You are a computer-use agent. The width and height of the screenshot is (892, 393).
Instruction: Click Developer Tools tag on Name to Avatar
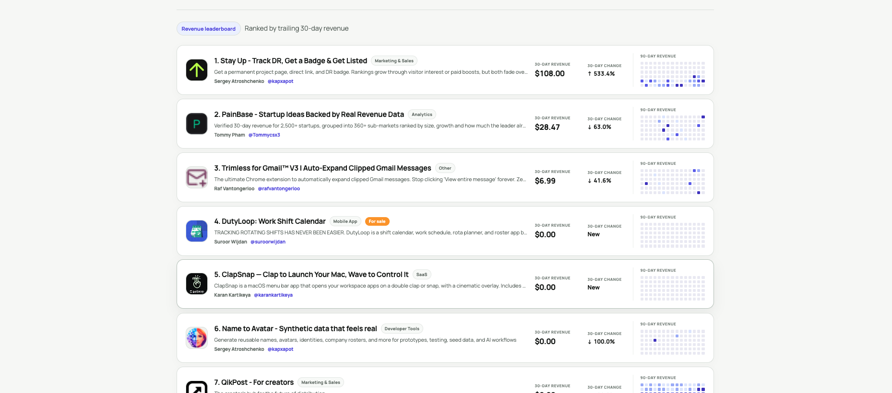(402, 329)
